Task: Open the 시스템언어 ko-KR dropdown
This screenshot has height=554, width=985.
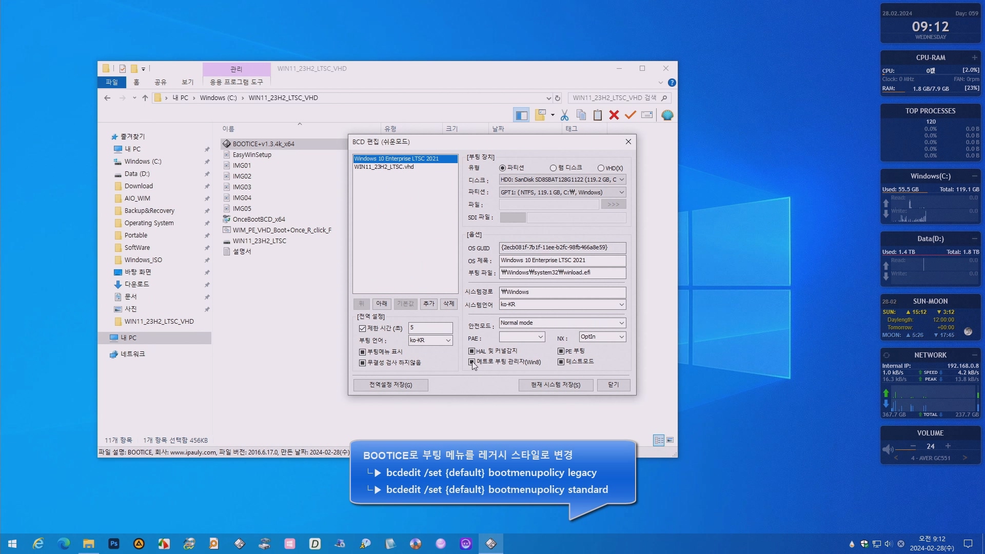Action: 562,305
